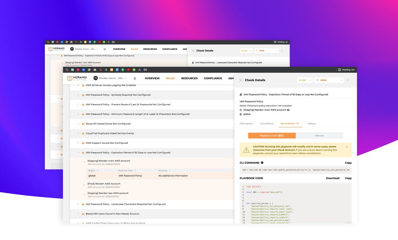Click cloud icon beside CloudTrail Duplicate Global Service Events
Viewport: 398px width, 240px height.
point(83,133)
